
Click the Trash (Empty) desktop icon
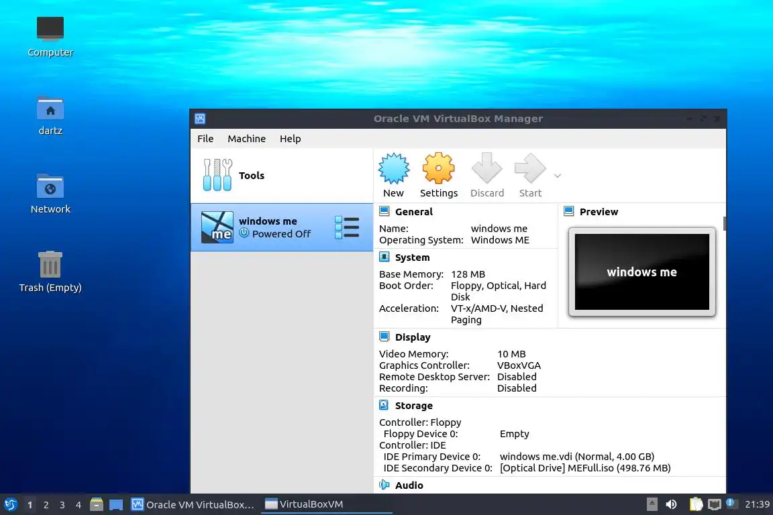[x=50, y=272]
